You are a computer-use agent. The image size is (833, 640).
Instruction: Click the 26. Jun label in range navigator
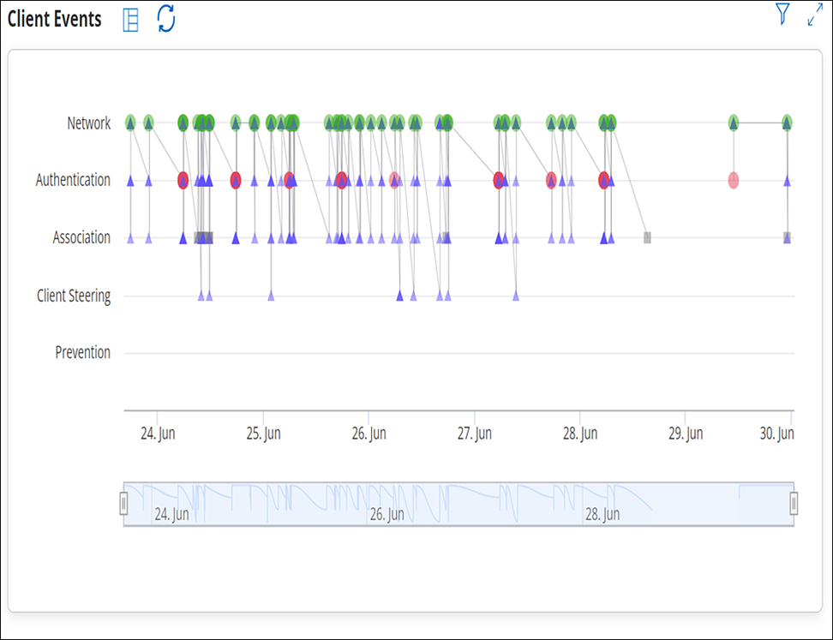coord(387,514)
